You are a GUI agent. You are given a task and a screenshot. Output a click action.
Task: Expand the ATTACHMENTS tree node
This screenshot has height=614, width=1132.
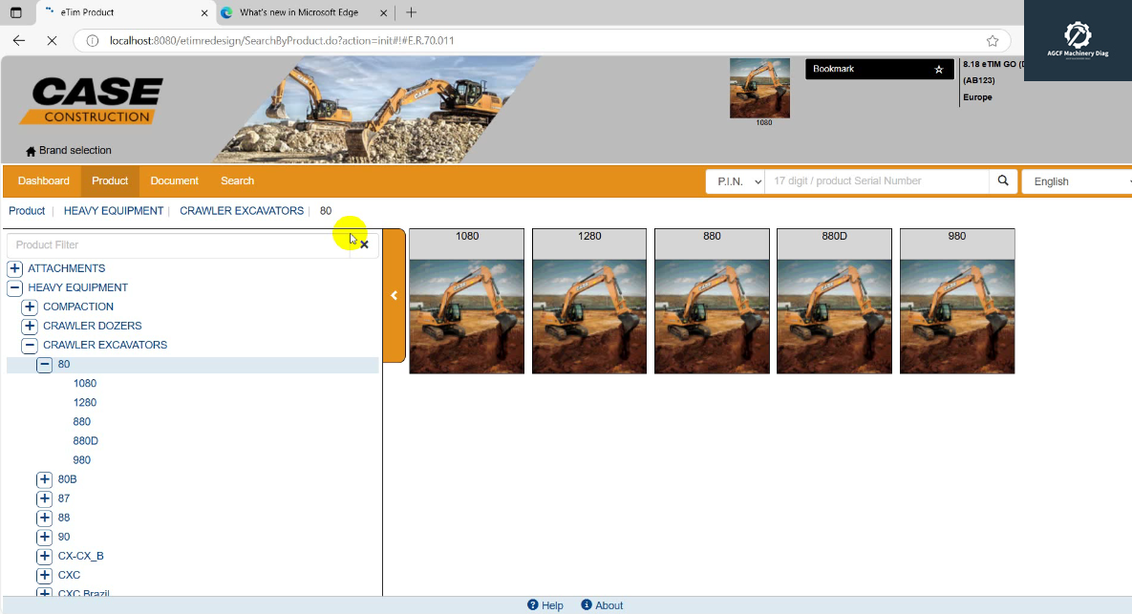pos(14,268)
